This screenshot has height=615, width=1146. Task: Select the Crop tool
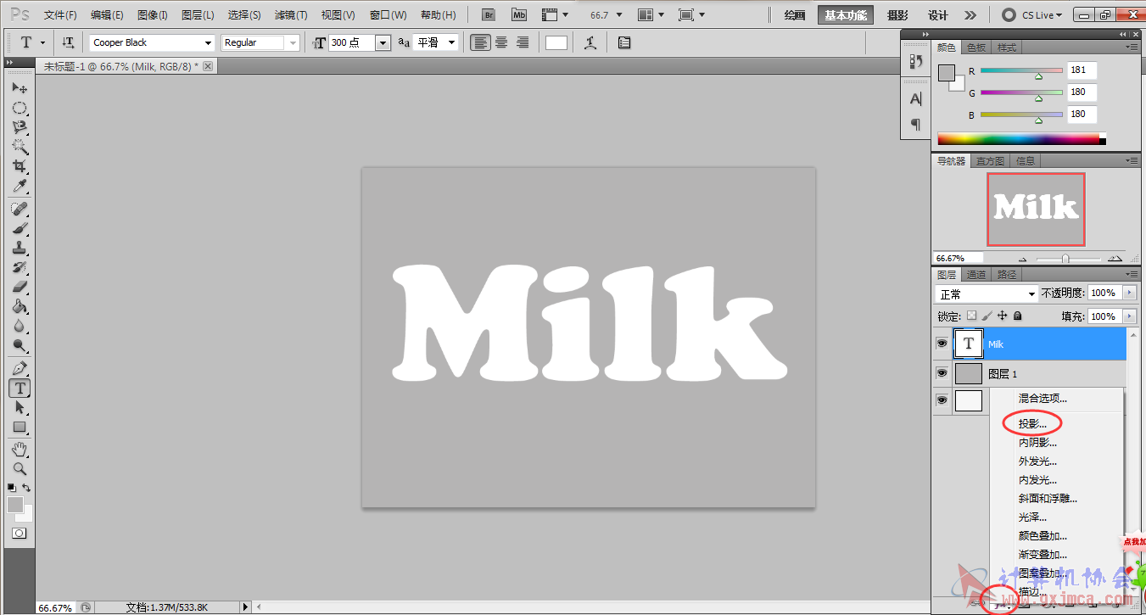click(20, 166)
